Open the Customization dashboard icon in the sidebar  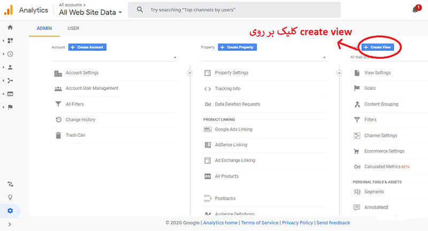click(10, 41)
